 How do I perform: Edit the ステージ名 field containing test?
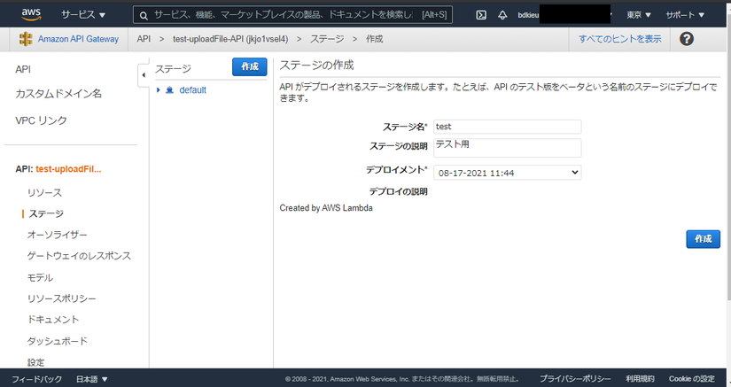tap(507, 127)
